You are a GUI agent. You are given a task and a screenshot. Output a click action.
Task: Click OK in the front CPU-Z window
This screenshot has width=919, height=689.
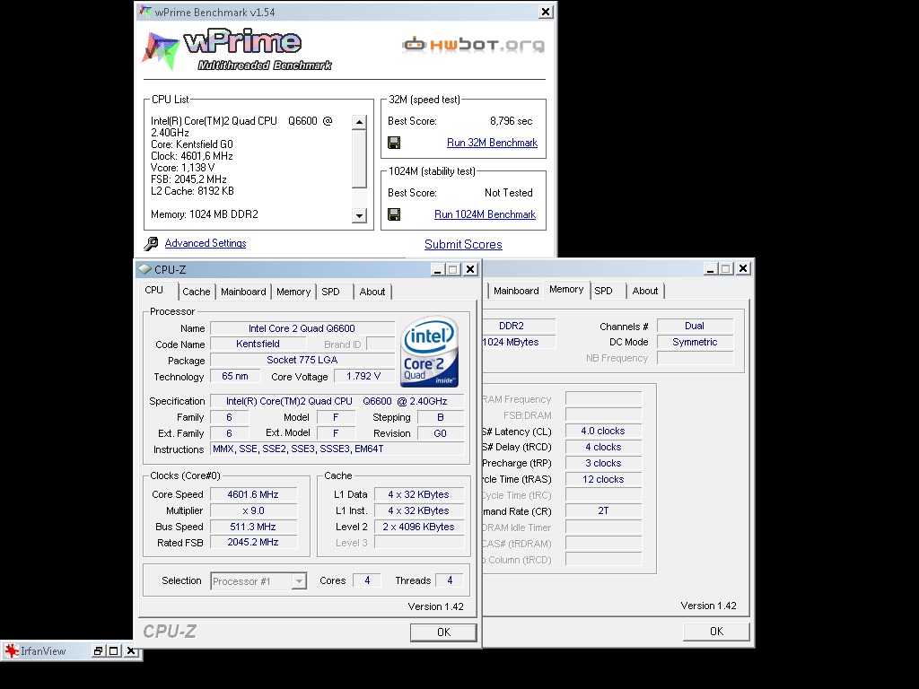coord(443,632)
